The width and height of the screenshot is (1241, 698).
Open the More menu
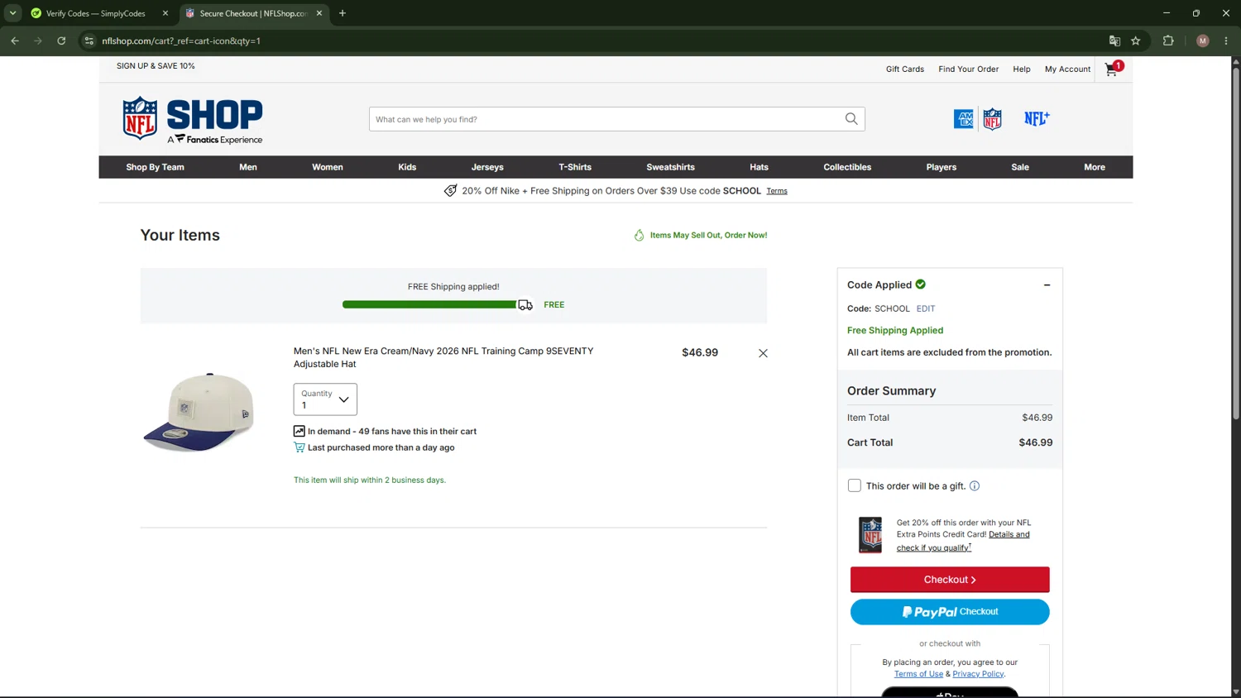coord(1095,167)
